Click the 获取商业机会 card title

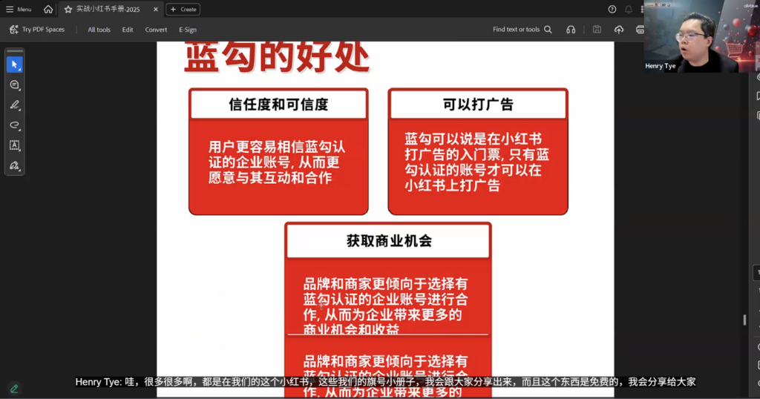pos(389,240)
